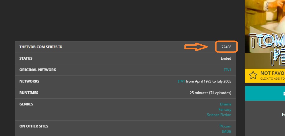Screen dimensions: 285x136
Task: Click the favorite star icon
Action: point(253,75)
